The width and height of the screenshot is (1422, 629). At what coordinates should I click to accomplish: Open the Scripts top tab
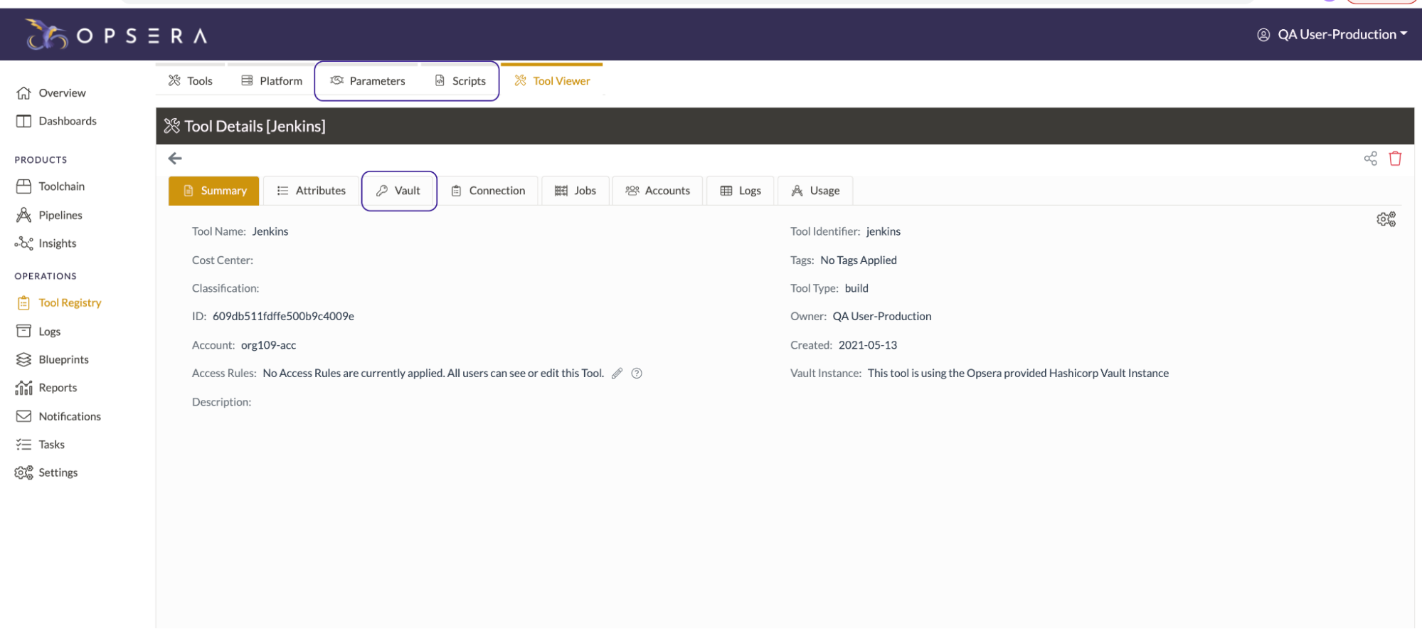point(460,81)
